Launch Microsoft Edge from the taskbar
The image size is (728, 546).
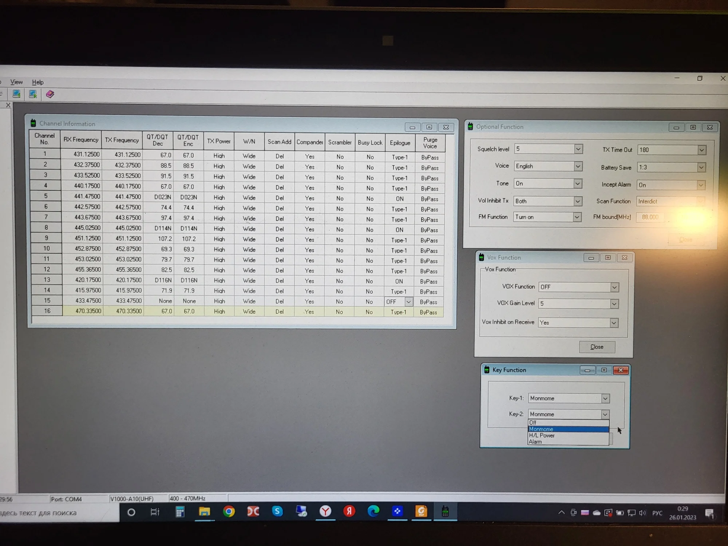[373, 511]
